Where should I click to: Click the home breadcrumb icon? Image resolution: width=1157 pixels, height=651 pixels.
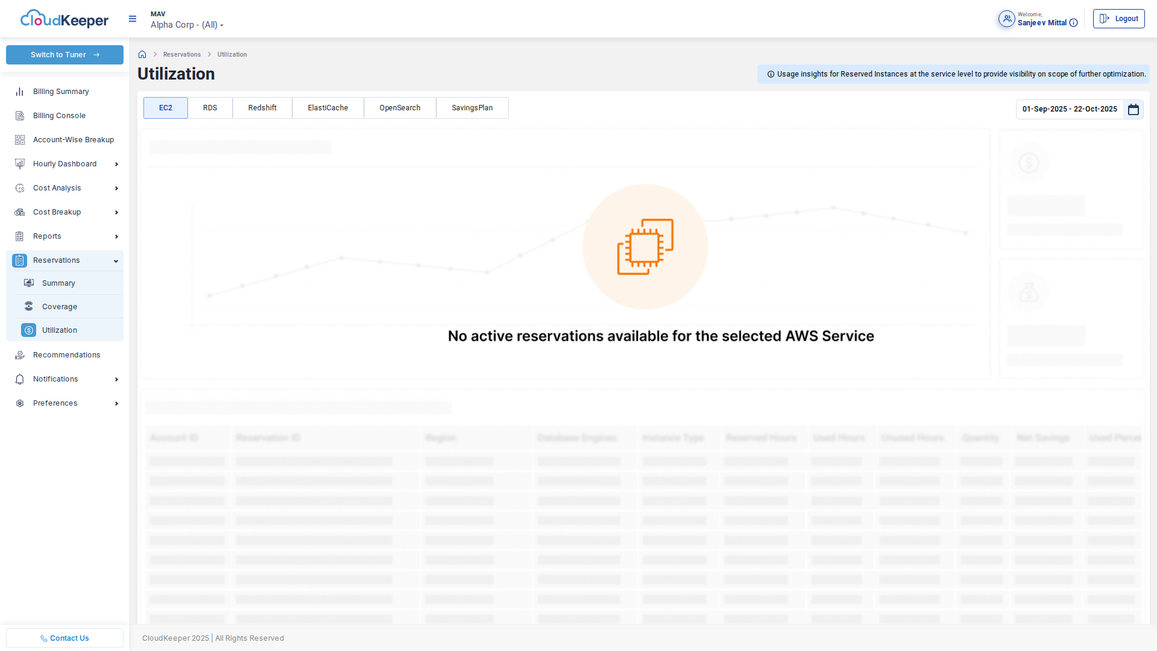point(142,54)
